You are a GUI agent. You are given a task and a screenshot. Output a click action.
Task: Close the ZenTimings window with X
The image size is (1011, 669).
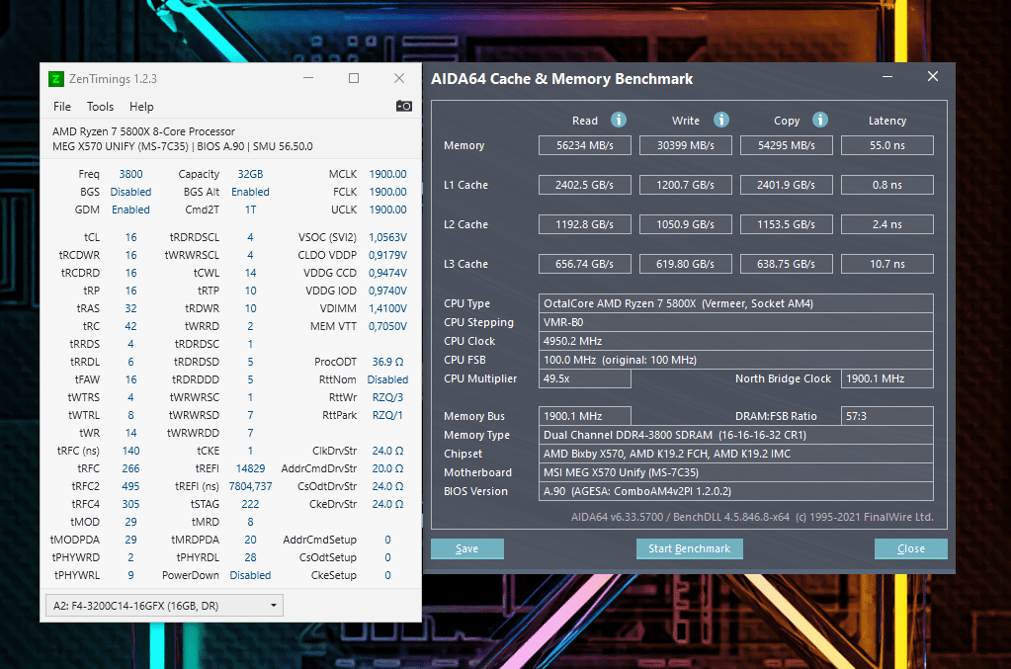point(399,78)
